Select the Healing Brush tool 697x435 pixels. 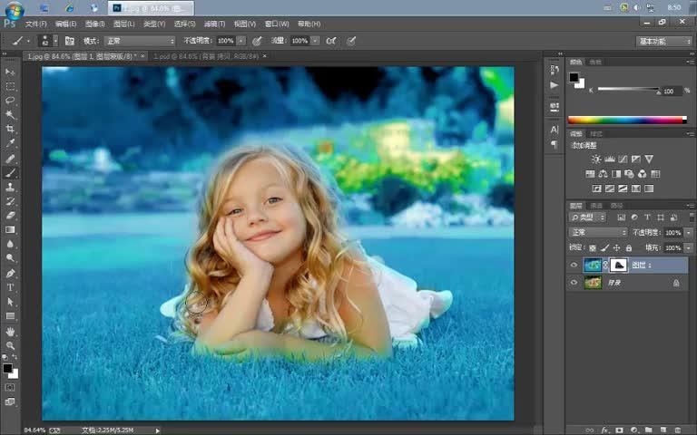coord(10,159)
